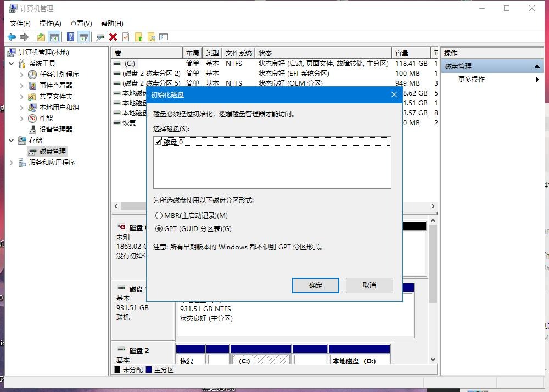Select the 恢复 volume row in list
Image resolution: width=549 pixels, height=392 pixels.
(129, 123)
